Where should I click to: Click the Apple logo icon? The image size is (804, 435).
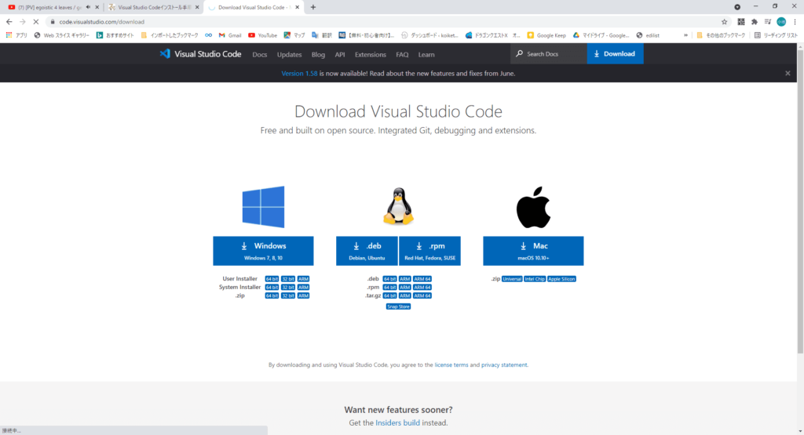[533, 207]
